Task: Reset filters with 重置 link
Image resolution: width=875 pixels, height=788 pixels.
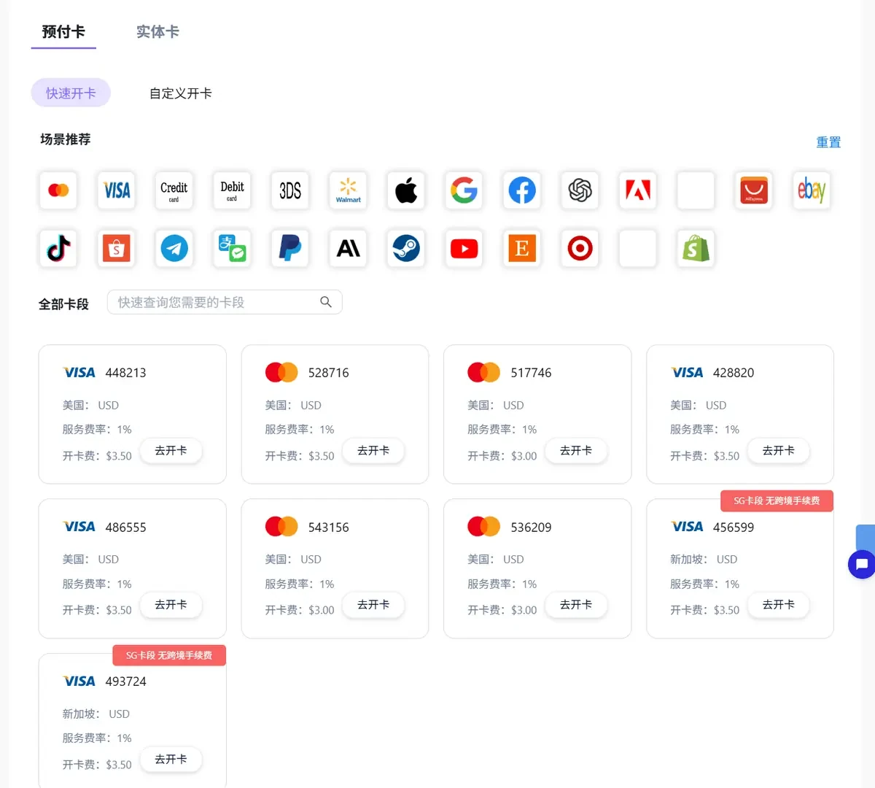Action: pos(828,142)
